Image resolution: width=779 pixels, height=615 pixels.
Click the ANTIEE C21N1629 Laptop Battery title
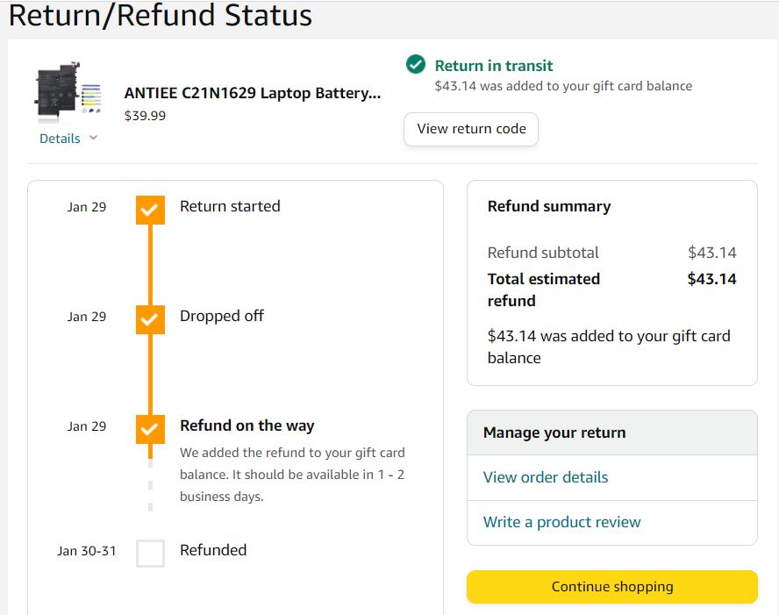point(253,93)
